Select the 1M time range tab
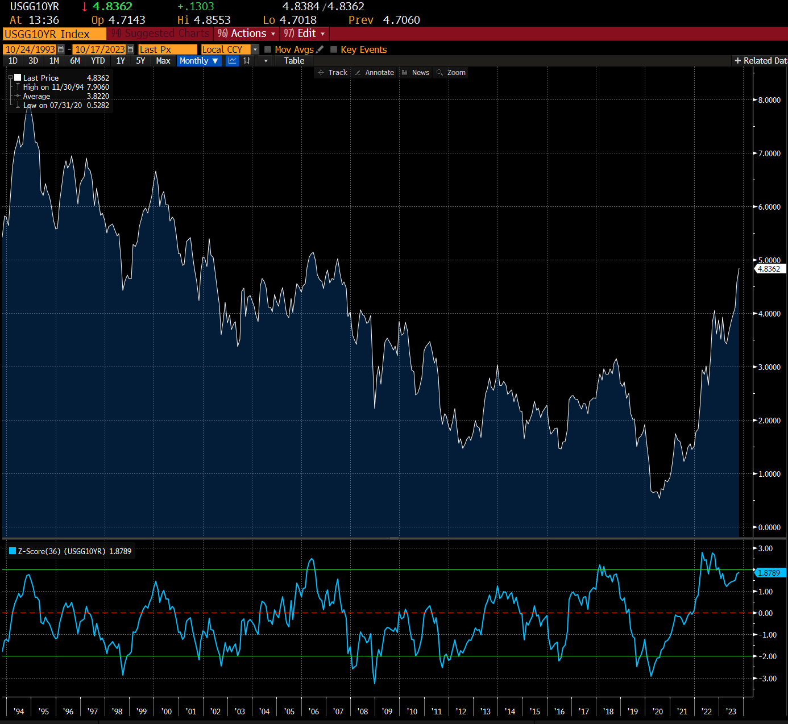 click(54, 61)
